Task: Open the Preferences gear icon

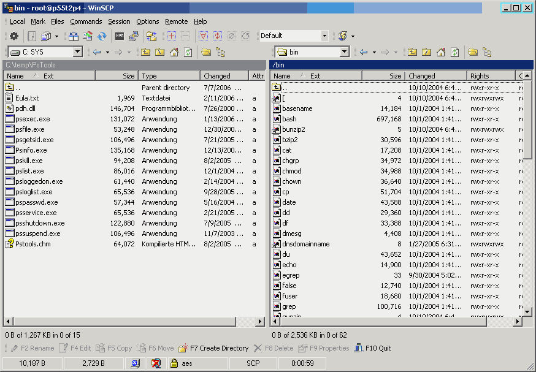Action: 14,36
